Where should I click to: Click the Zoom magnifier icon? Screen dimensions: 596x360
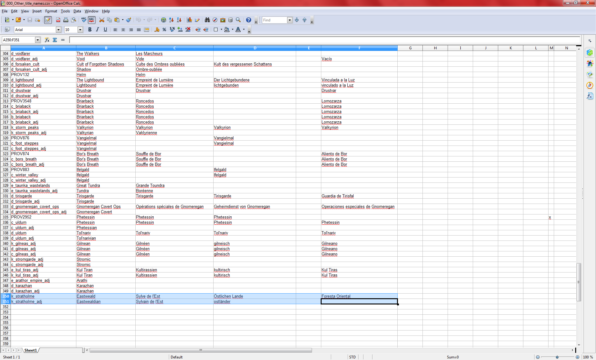point(238,20)
